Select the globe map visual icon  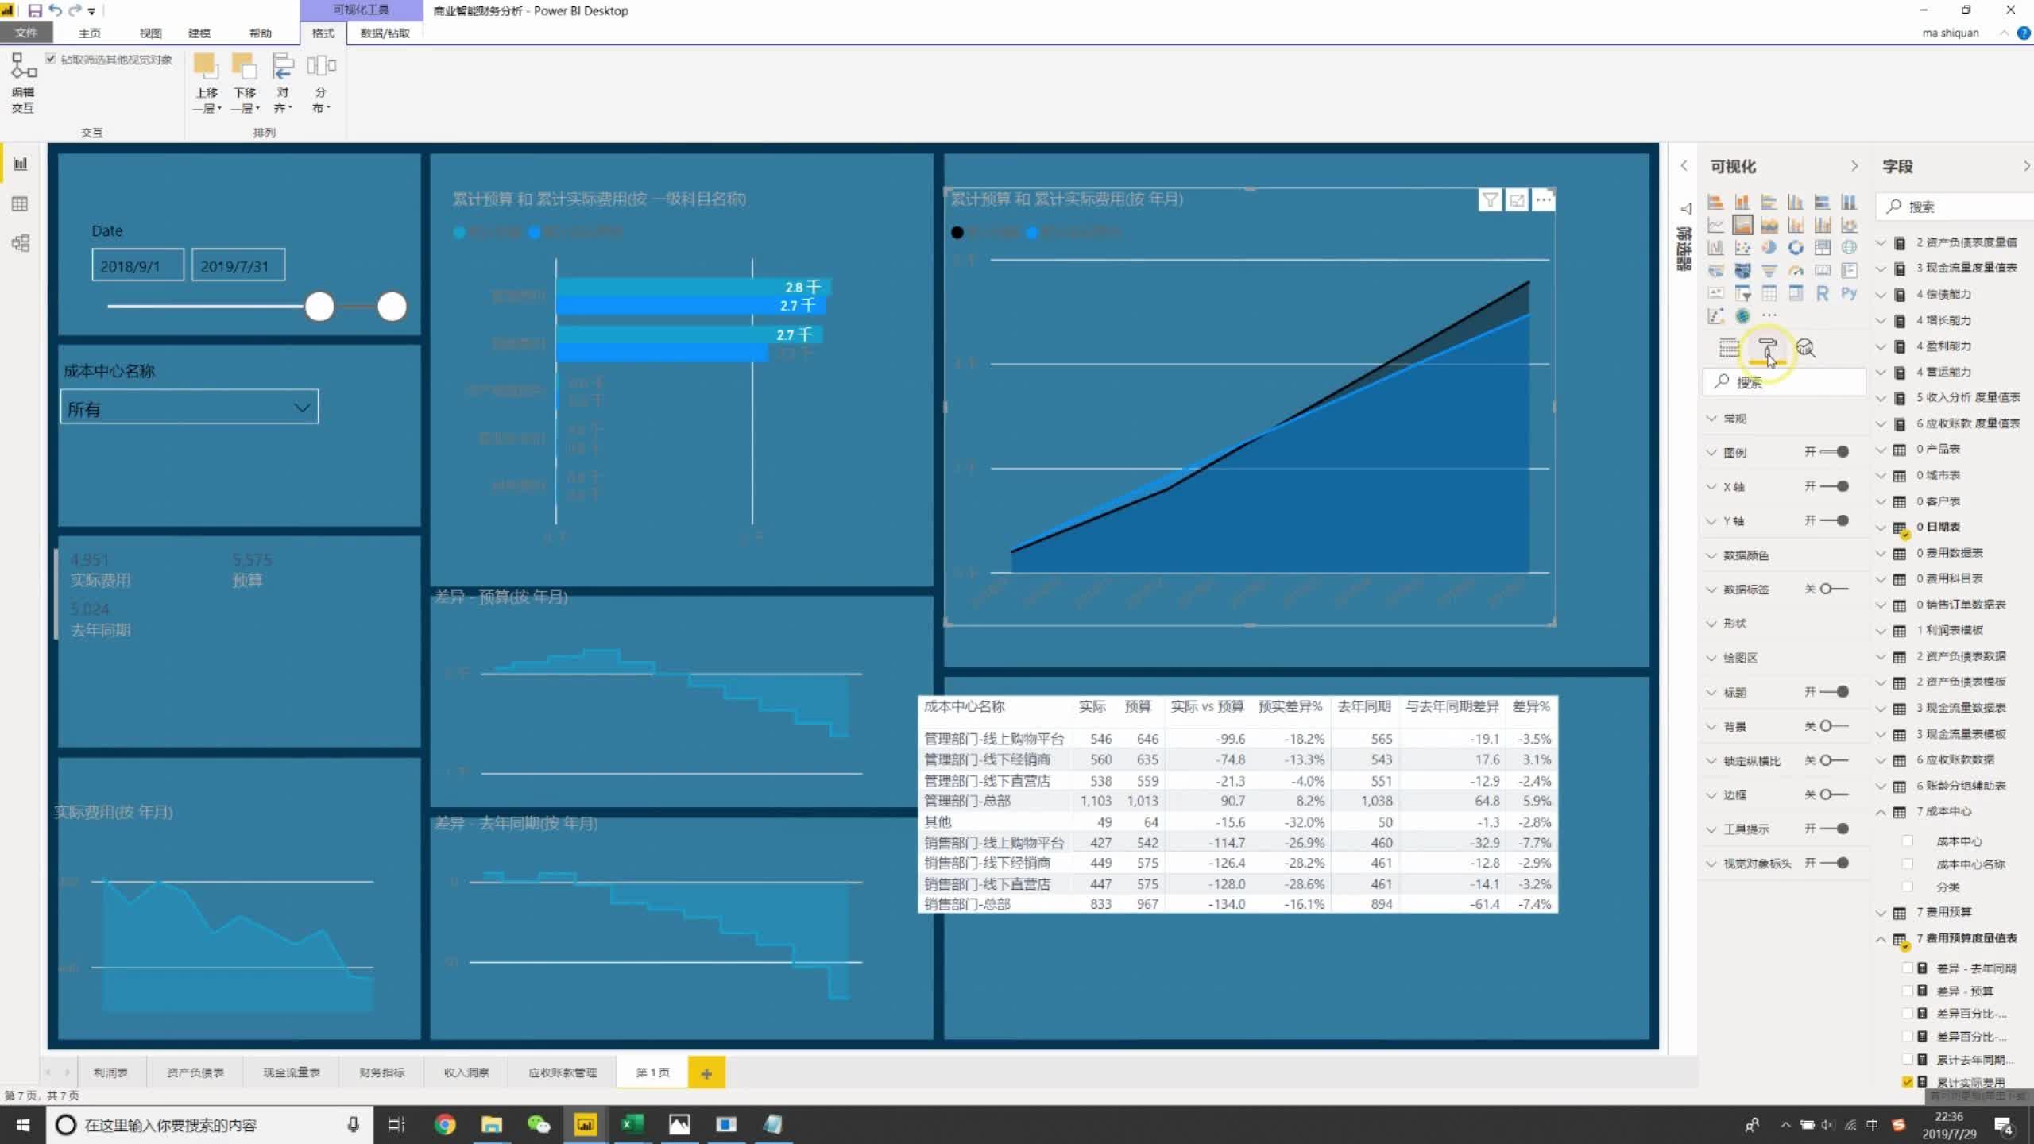[x=1849, y=248]
